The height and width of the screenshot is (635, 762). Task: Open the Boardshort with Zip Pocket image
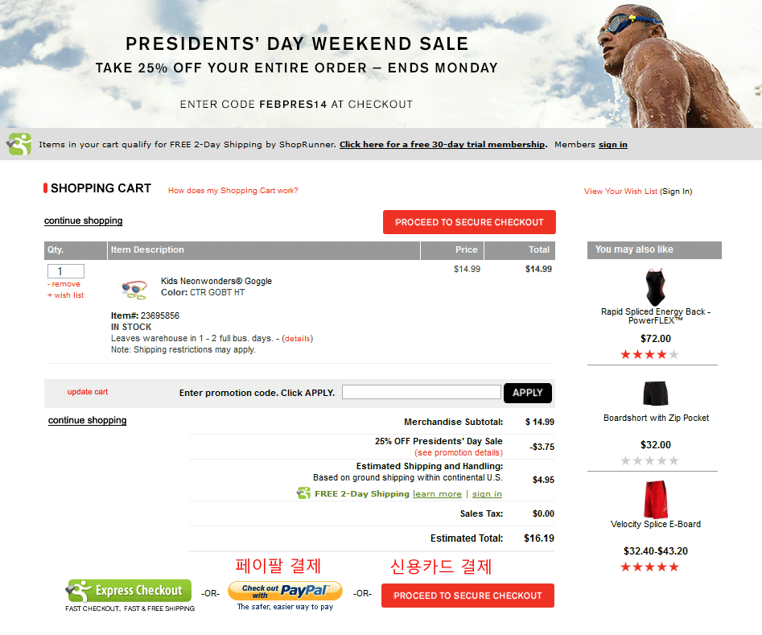pos(653,394)
